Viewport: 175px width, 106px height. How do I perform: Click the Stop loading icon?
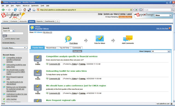point(20,10)
